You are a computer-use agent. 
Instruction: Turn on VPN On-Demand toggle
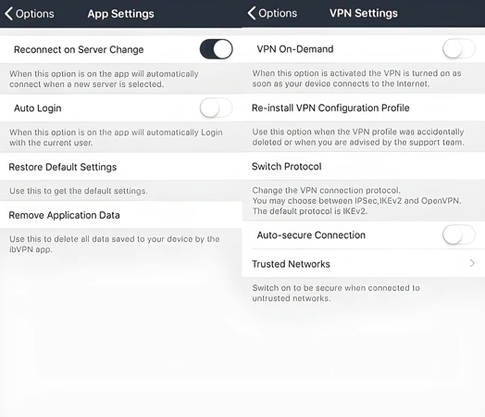(x=459, y=48)
